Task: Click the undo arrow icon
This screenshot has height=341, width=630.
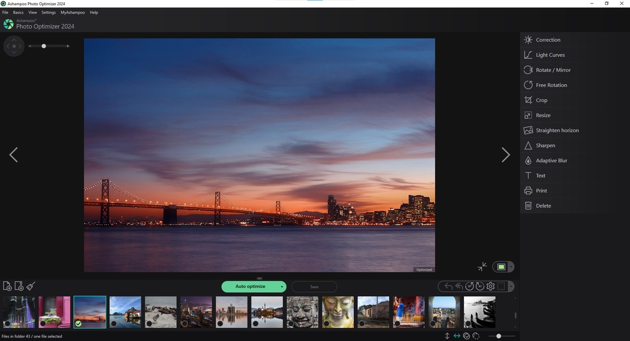Action: pyautogui.click(x=449, y=286)
